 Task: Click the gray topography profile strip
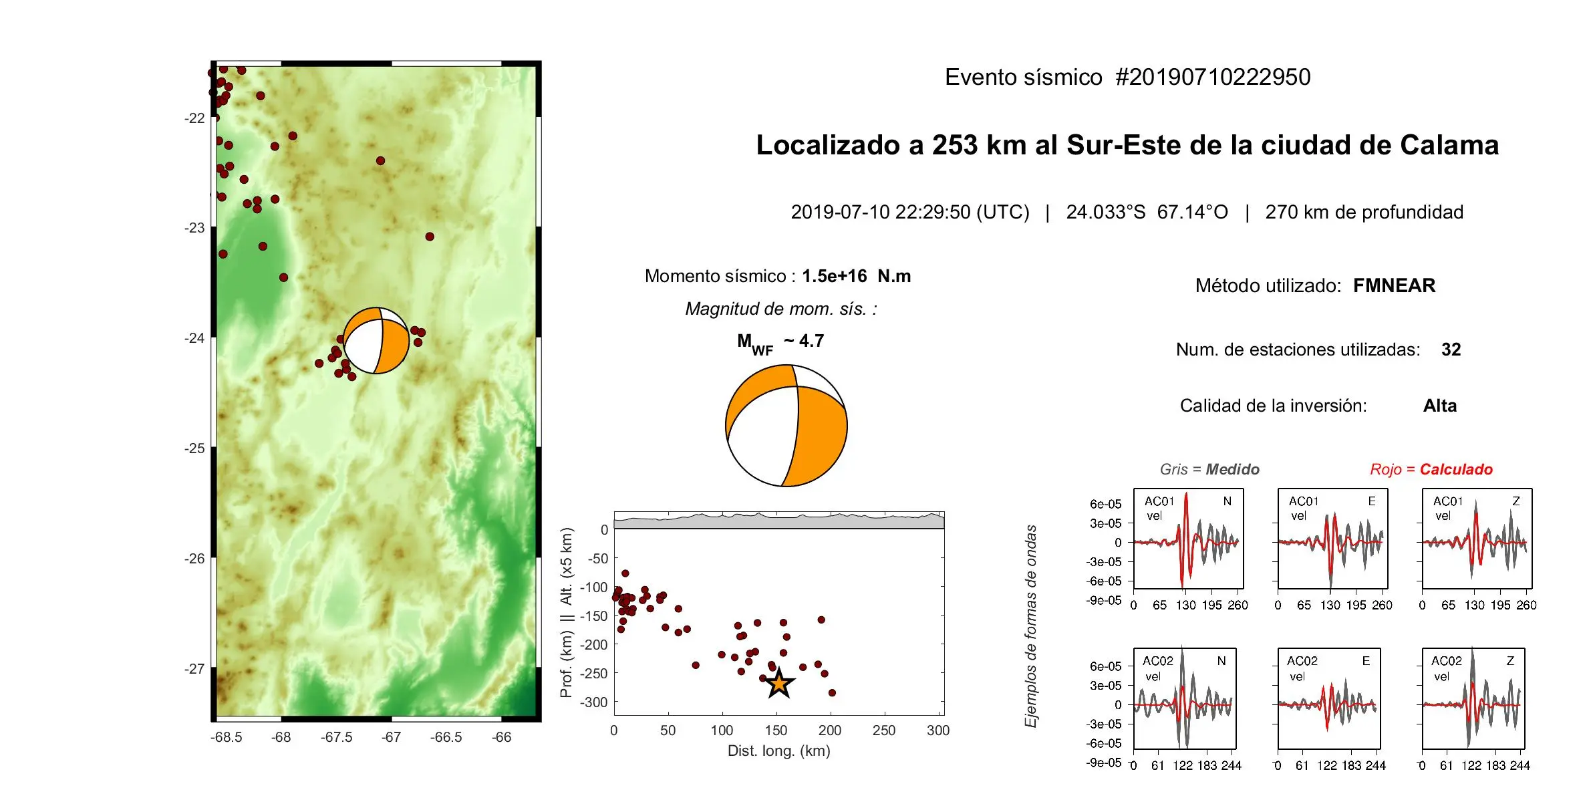coord(779,521)
